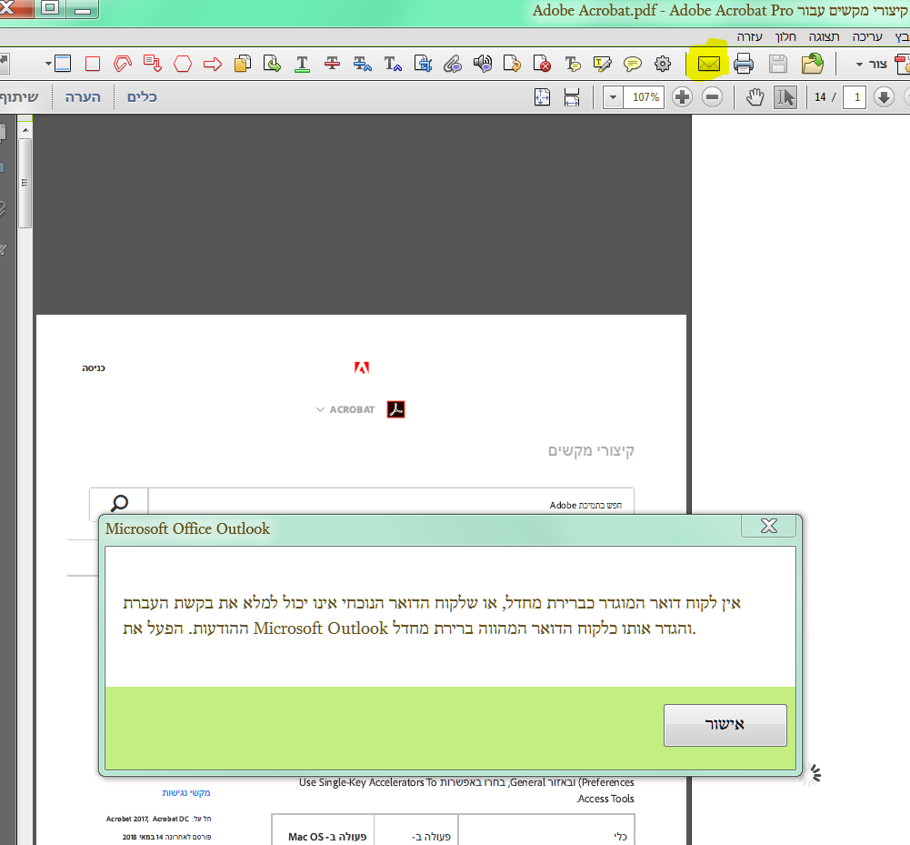Select the red callout text box tool
The height and width of the screenshot is (845, 910).
(152, 64)
